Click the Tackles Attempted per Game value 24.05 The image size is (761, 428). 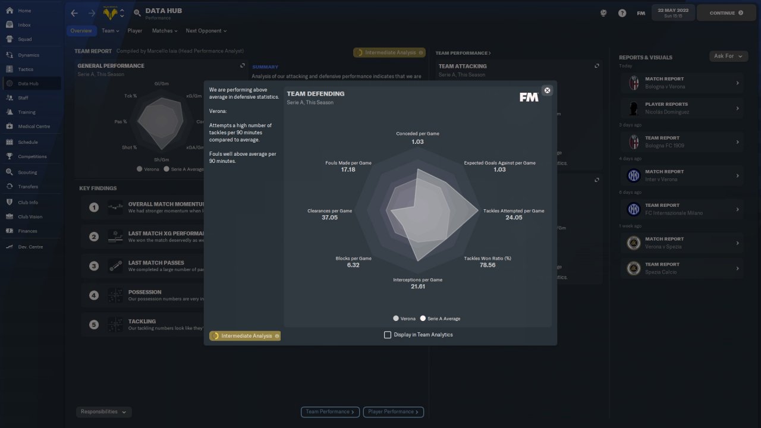coord(514,218)
